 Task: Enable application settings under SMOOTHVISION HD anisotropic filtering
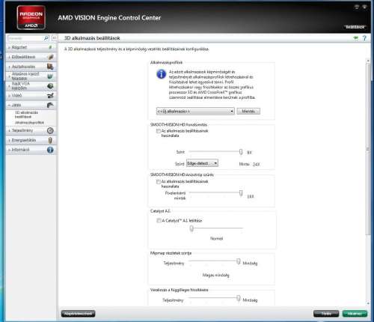pyautogui.click(x=159, y=181)
